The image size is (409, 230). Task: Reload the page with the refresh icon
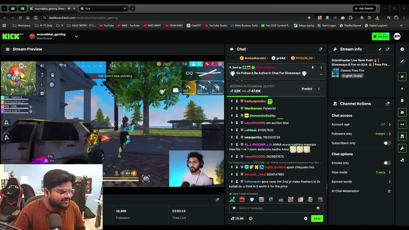pyautogui.click(x=20, y=18)
